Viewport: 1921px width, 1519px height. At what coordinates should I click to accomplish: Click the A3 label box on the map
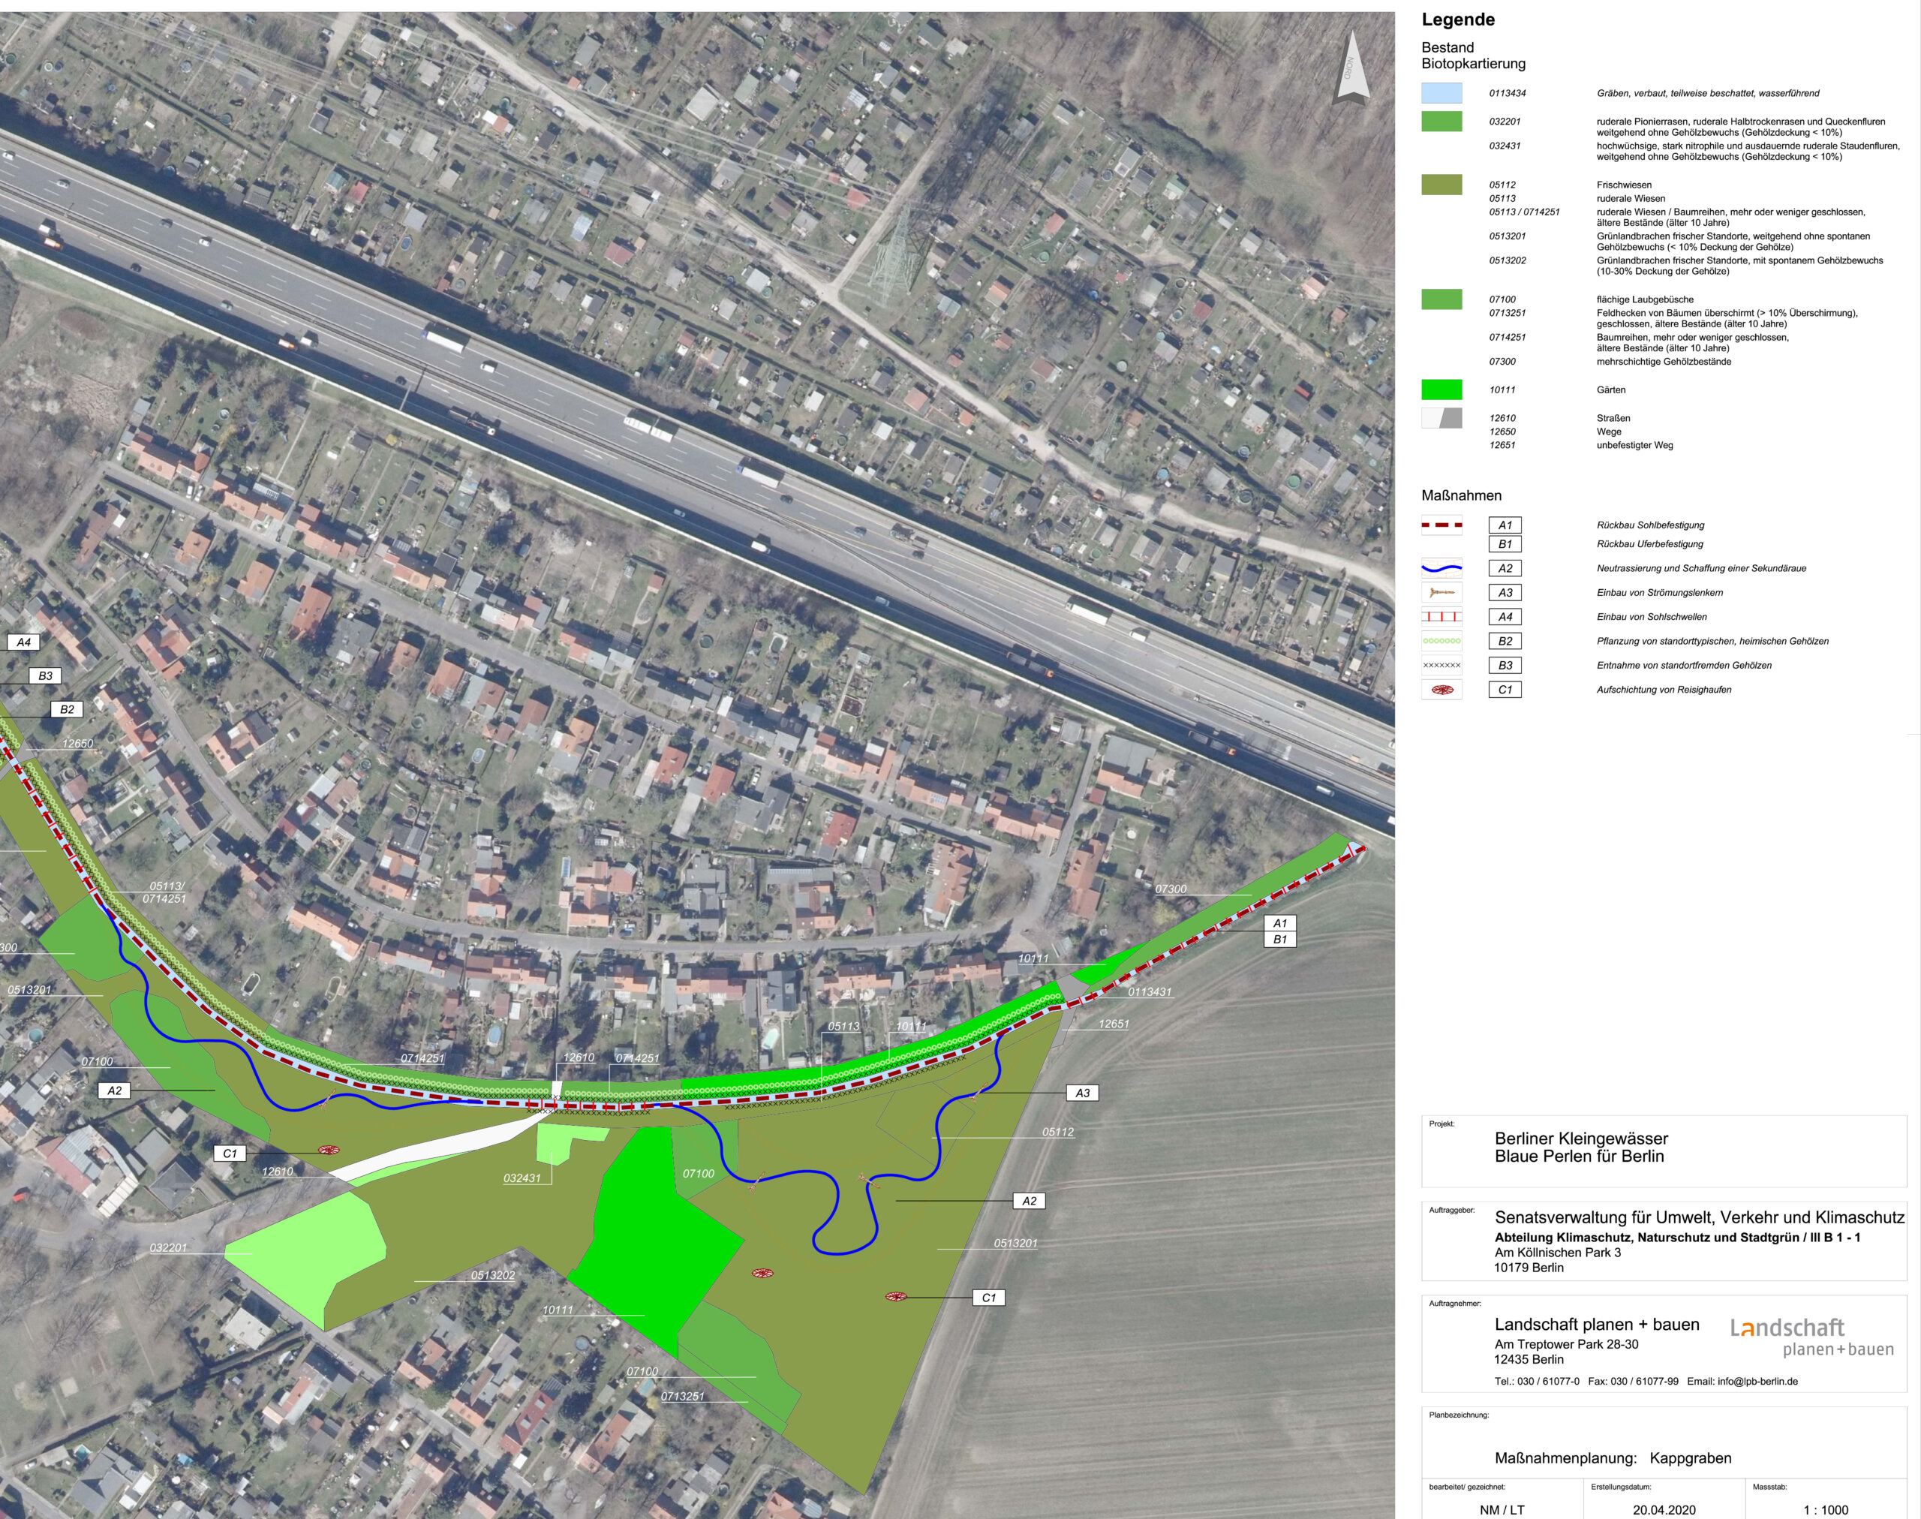[1082, 1093]
